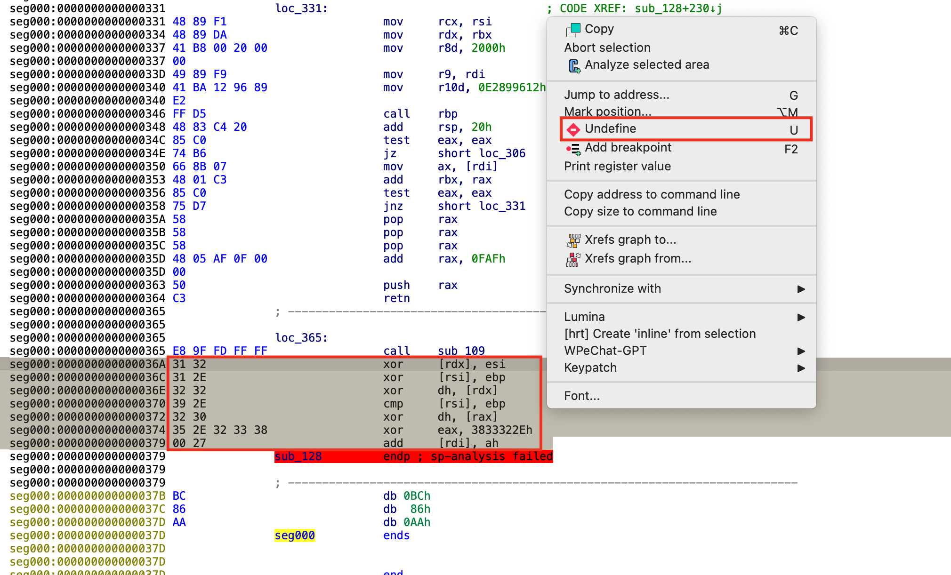Click Copy size to command line
The height and width of the screenshot is (575, 951).
click(x=640, y=211)
